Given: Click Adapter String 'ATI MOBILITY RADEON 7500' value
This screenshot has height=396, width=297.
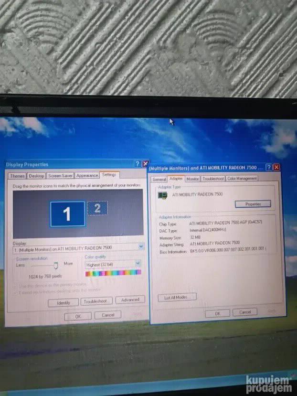Looking at the screenshot, I should tap(215, 243).
